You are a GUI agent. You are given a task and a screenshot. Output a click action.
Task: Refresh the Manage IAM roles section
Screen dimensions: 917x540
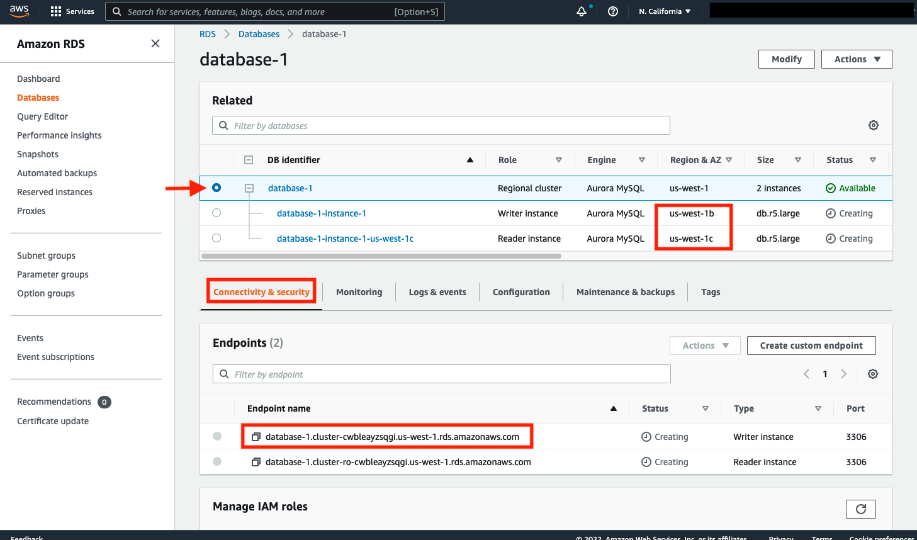(861, 509)
